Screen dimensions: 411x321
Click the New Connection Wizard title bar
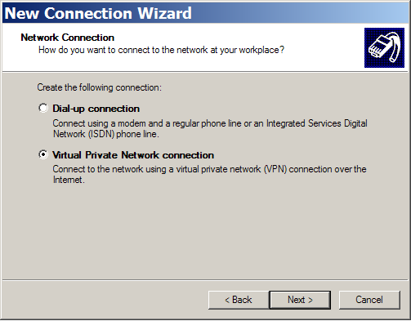205,13
